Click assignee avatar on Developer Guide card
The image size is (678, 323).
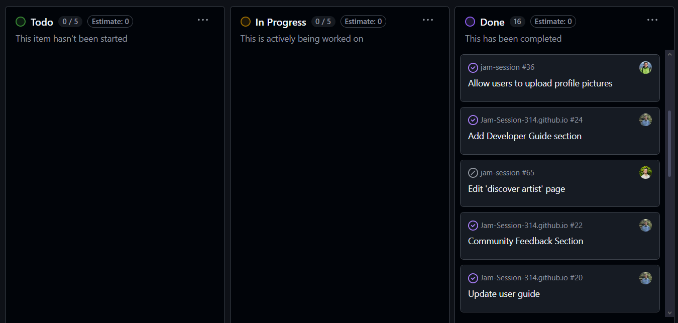(x=645, y=120)
